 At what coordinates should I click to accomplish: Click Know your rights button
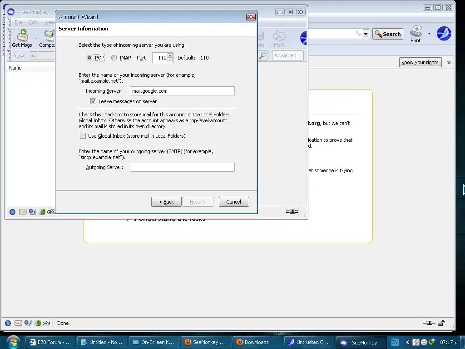click(420, 62)
